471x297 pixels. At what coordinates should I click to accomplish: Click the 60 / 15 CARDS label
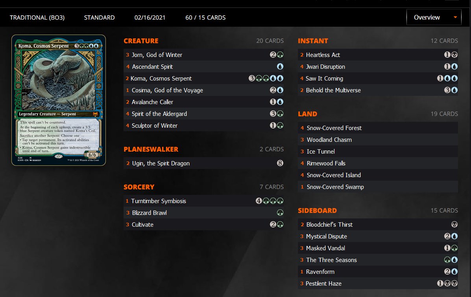[205, 18]
